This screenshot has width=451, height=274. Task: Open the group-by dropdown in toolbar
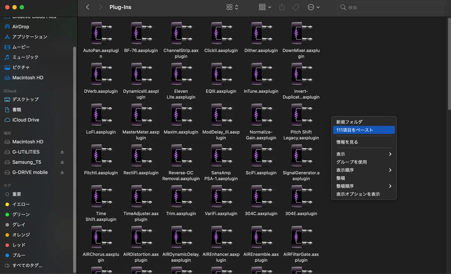(x=265, y=7)
